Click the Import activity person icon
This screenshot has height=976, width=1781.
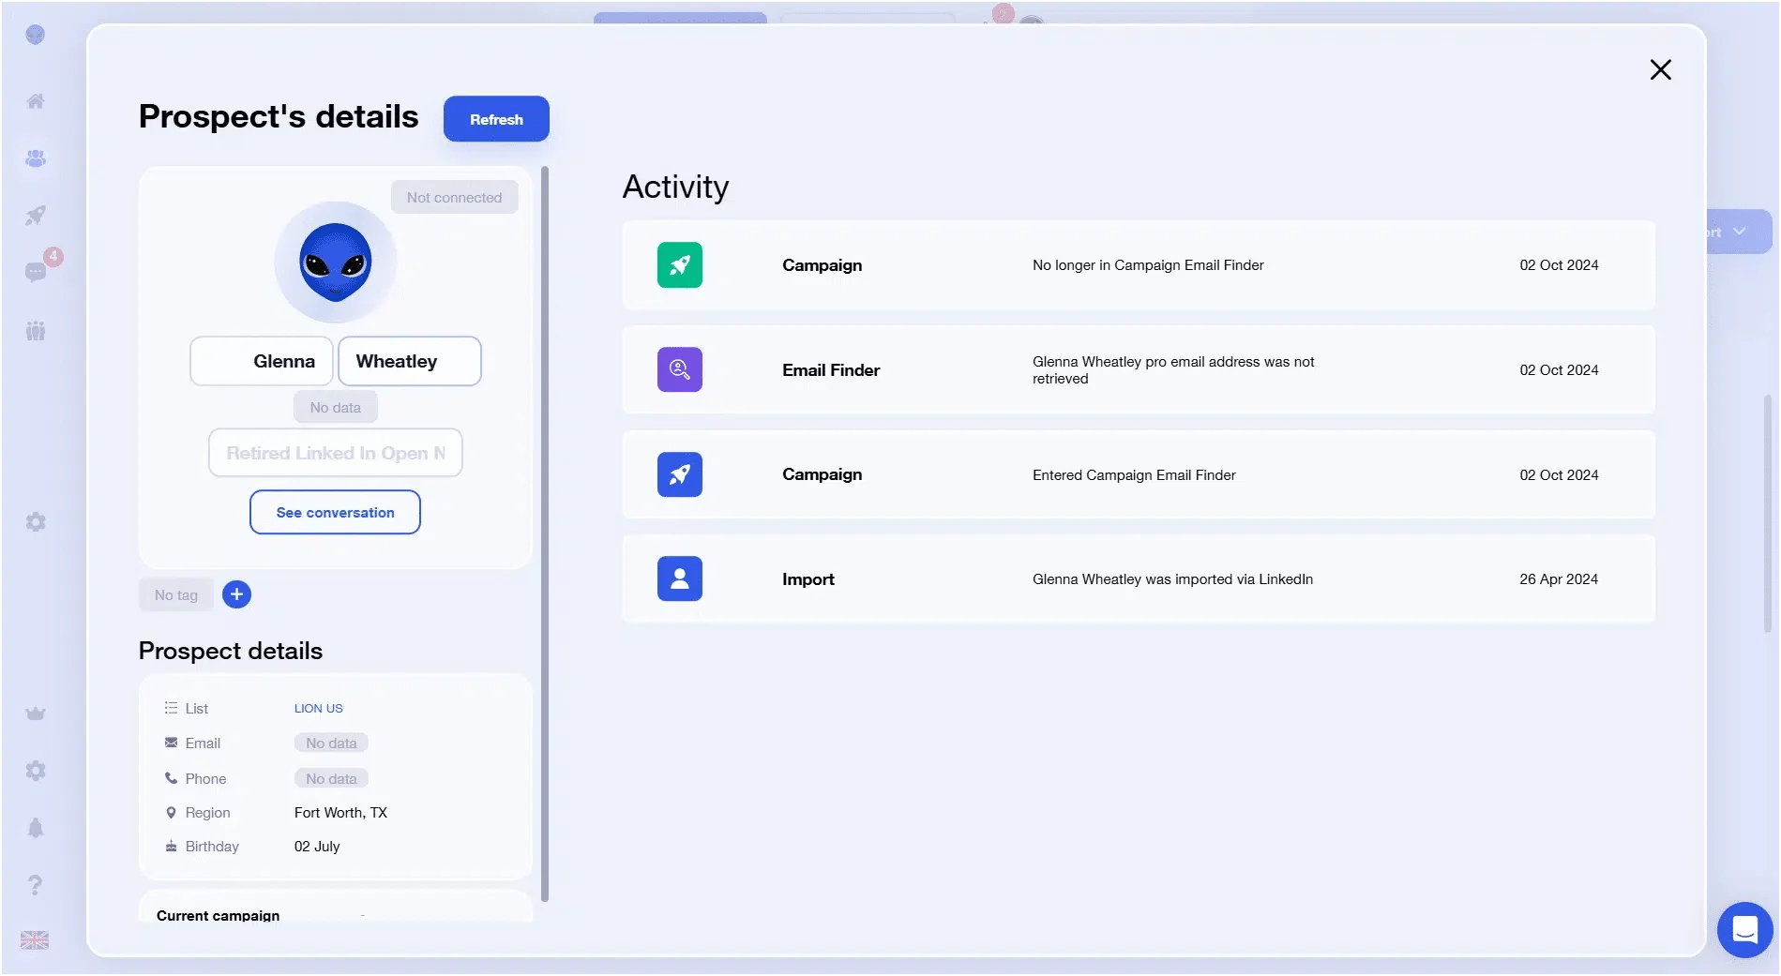tap(680, 578)
